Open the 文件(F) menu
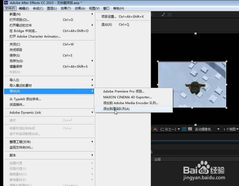Image resolution: width=239 pixels, height=186 pixels. click(x=10, y=8)
